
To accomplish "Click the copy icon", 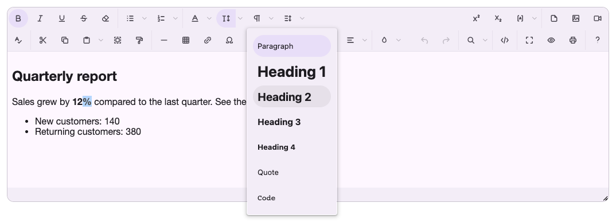I will [x=65, y=40].
